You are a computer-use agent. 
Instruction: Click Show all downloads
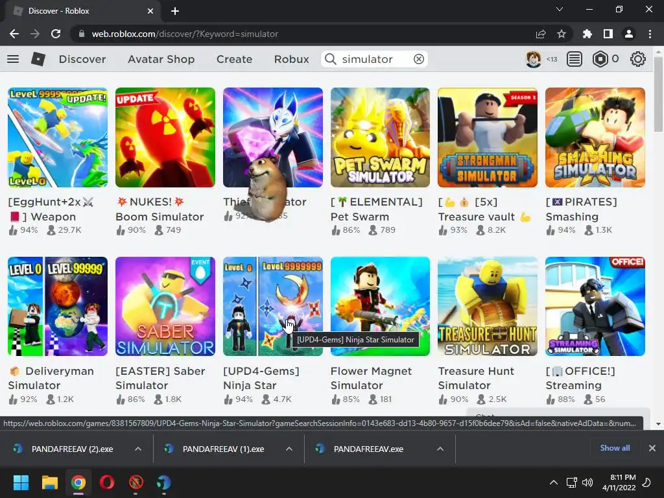coord(615,448)
